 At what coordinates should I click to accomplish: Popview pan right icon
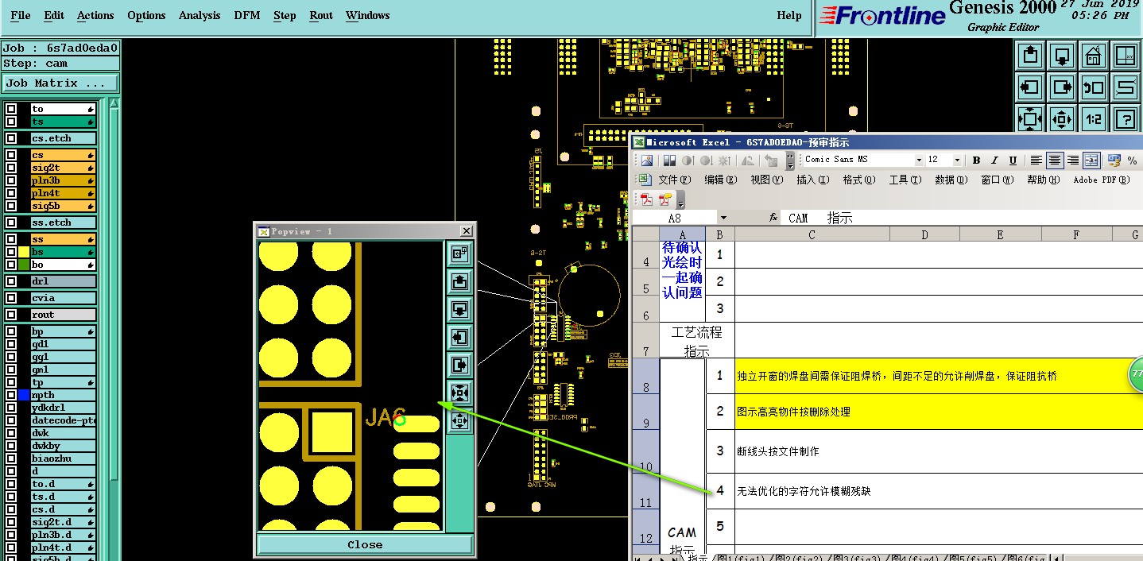[459, 365]
